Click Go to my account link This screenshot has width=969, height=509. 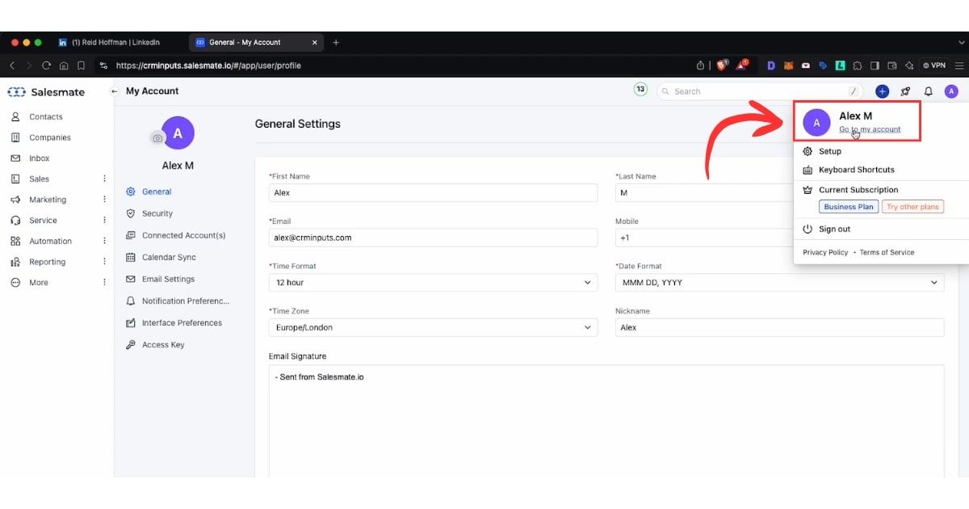pyautogui.click(x=870, y=129)
